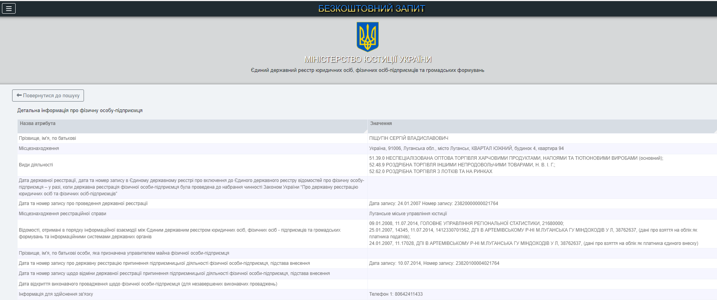717x300 pixels.
Task: Click the 'БЕЗКОШТОВНИЙ ЗАПИТ' page title
Action: coord(371,9)
